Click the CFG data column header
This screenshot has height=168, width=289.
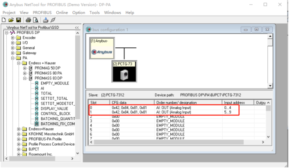click(x=132, y=103)
